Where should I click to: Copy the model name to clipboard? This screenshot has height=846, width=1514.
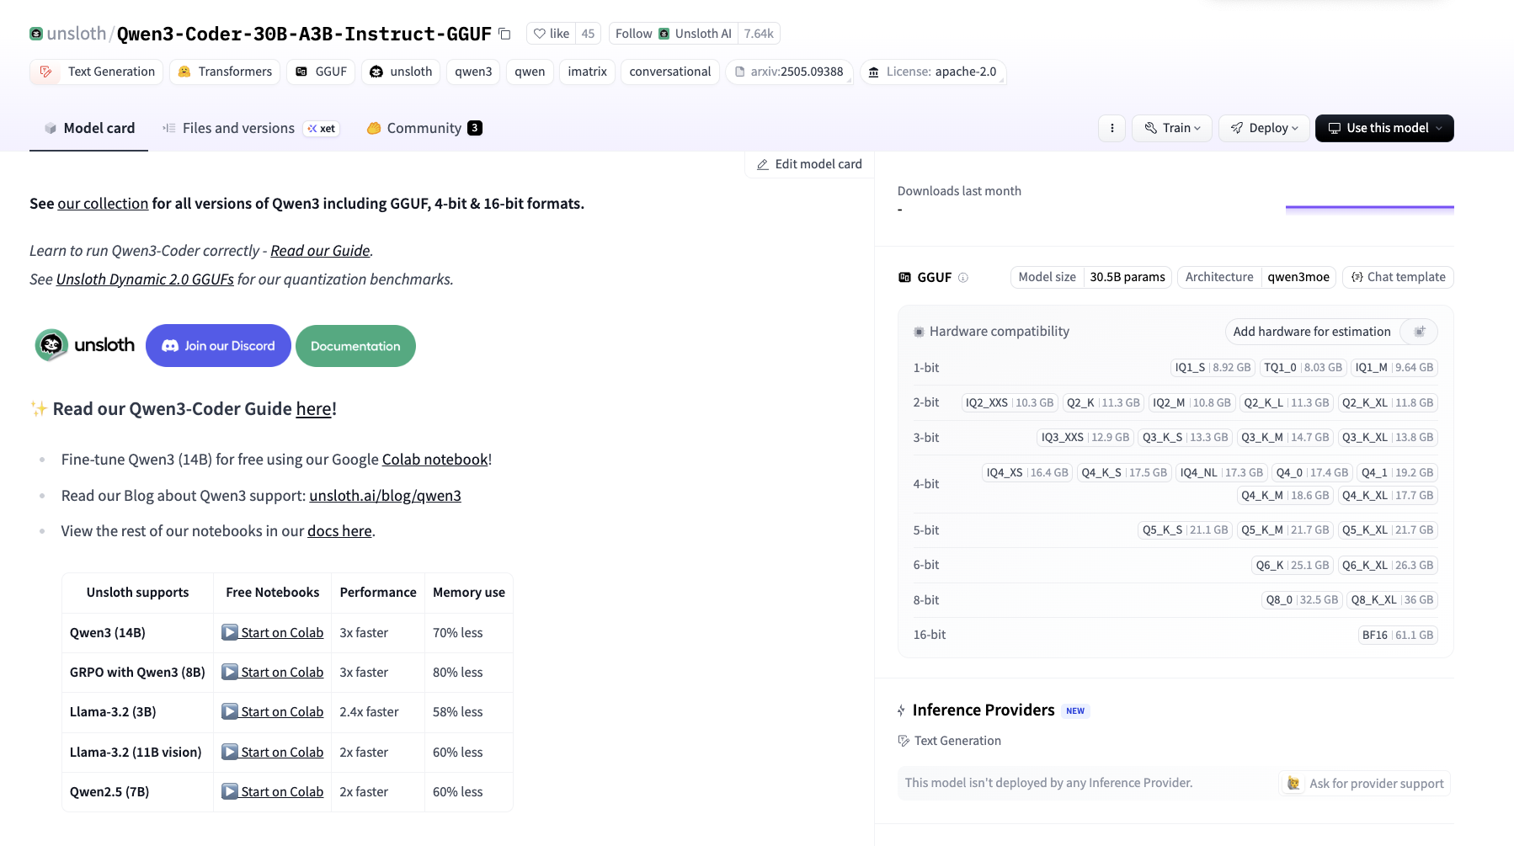[x=505, y=34]
